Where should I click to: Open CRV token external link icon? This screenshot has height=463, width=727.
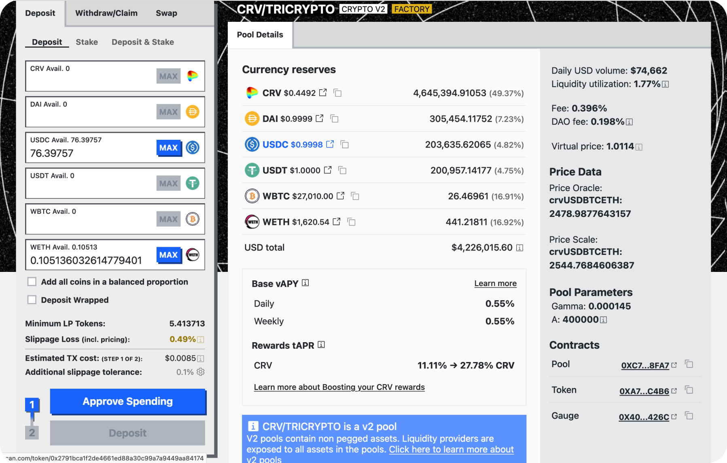323,93
